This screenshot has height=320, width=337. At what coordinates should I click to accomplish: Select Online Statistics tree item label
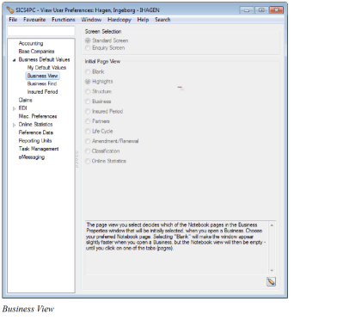click(35, 125)
